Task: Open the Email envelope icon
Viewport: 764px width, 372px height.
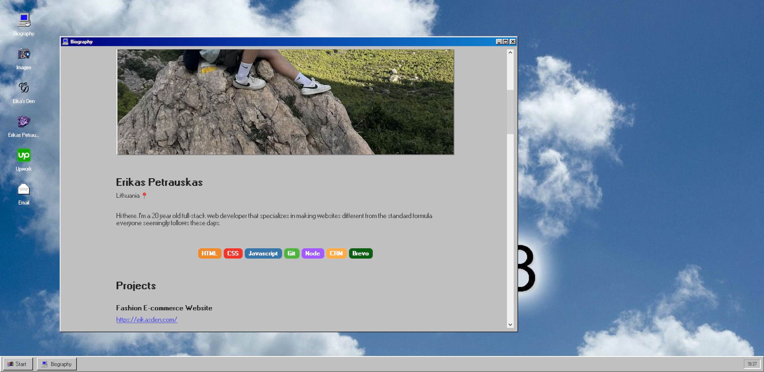Action: tap(24, 190)
